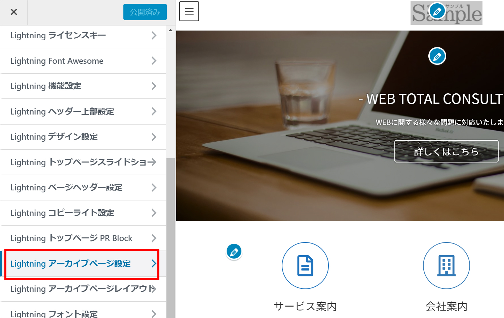This screenshot has height=318, width=504.
Task: Click the document icon above サービス案内
Action: pos(305,265)
